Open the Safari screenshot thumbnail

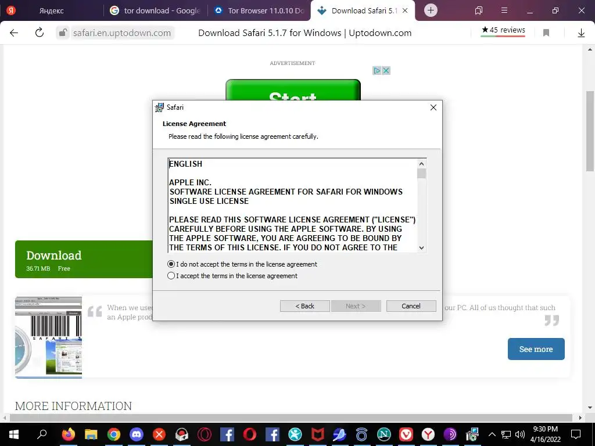(x=49, y=337)
